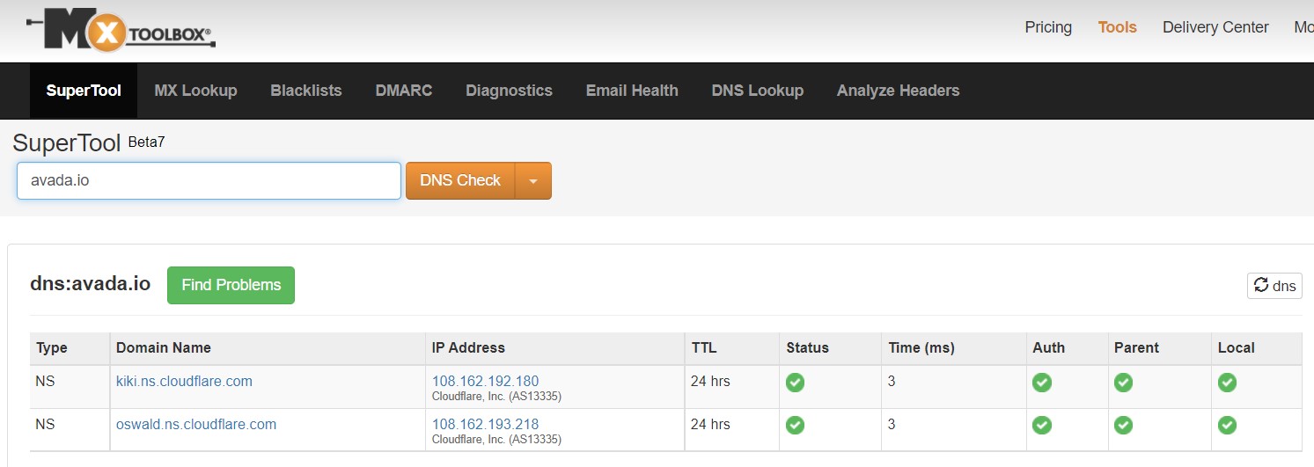Open the MX Lookup tab
The height and width of the screenshot is (467, 1314).
pos(195,91)
